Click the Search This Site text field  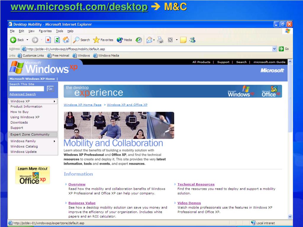(x=27, y=89)
